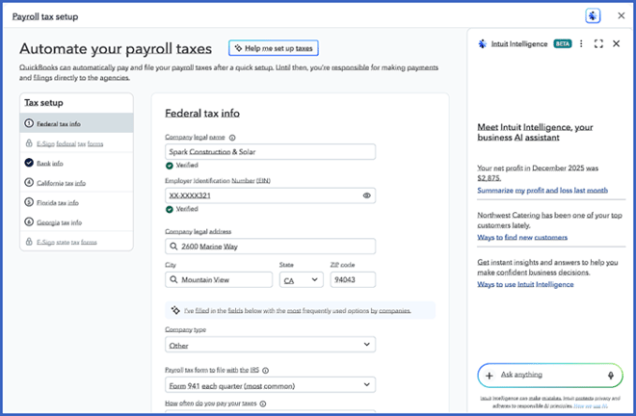Open Summarize my profit and loss last month link
Image resolution: width=636 pixels, height=416 pixels.
(543, 190)
